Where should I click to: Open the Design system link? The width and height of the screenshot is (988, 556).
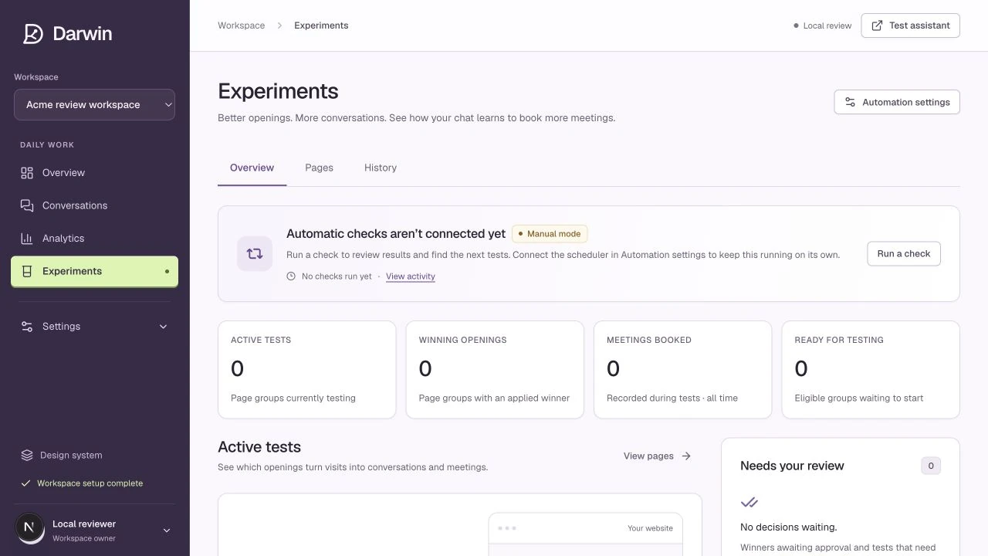pyautogui.click(x=62, y=456)
